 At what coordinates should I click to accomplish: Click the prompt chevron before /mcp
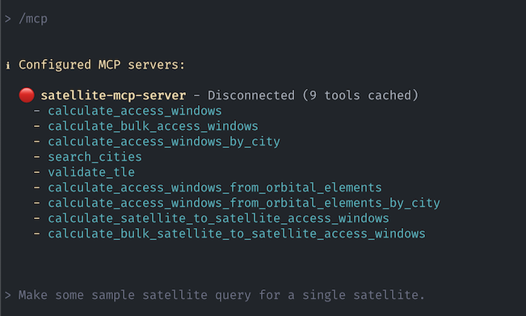[8, 19]
